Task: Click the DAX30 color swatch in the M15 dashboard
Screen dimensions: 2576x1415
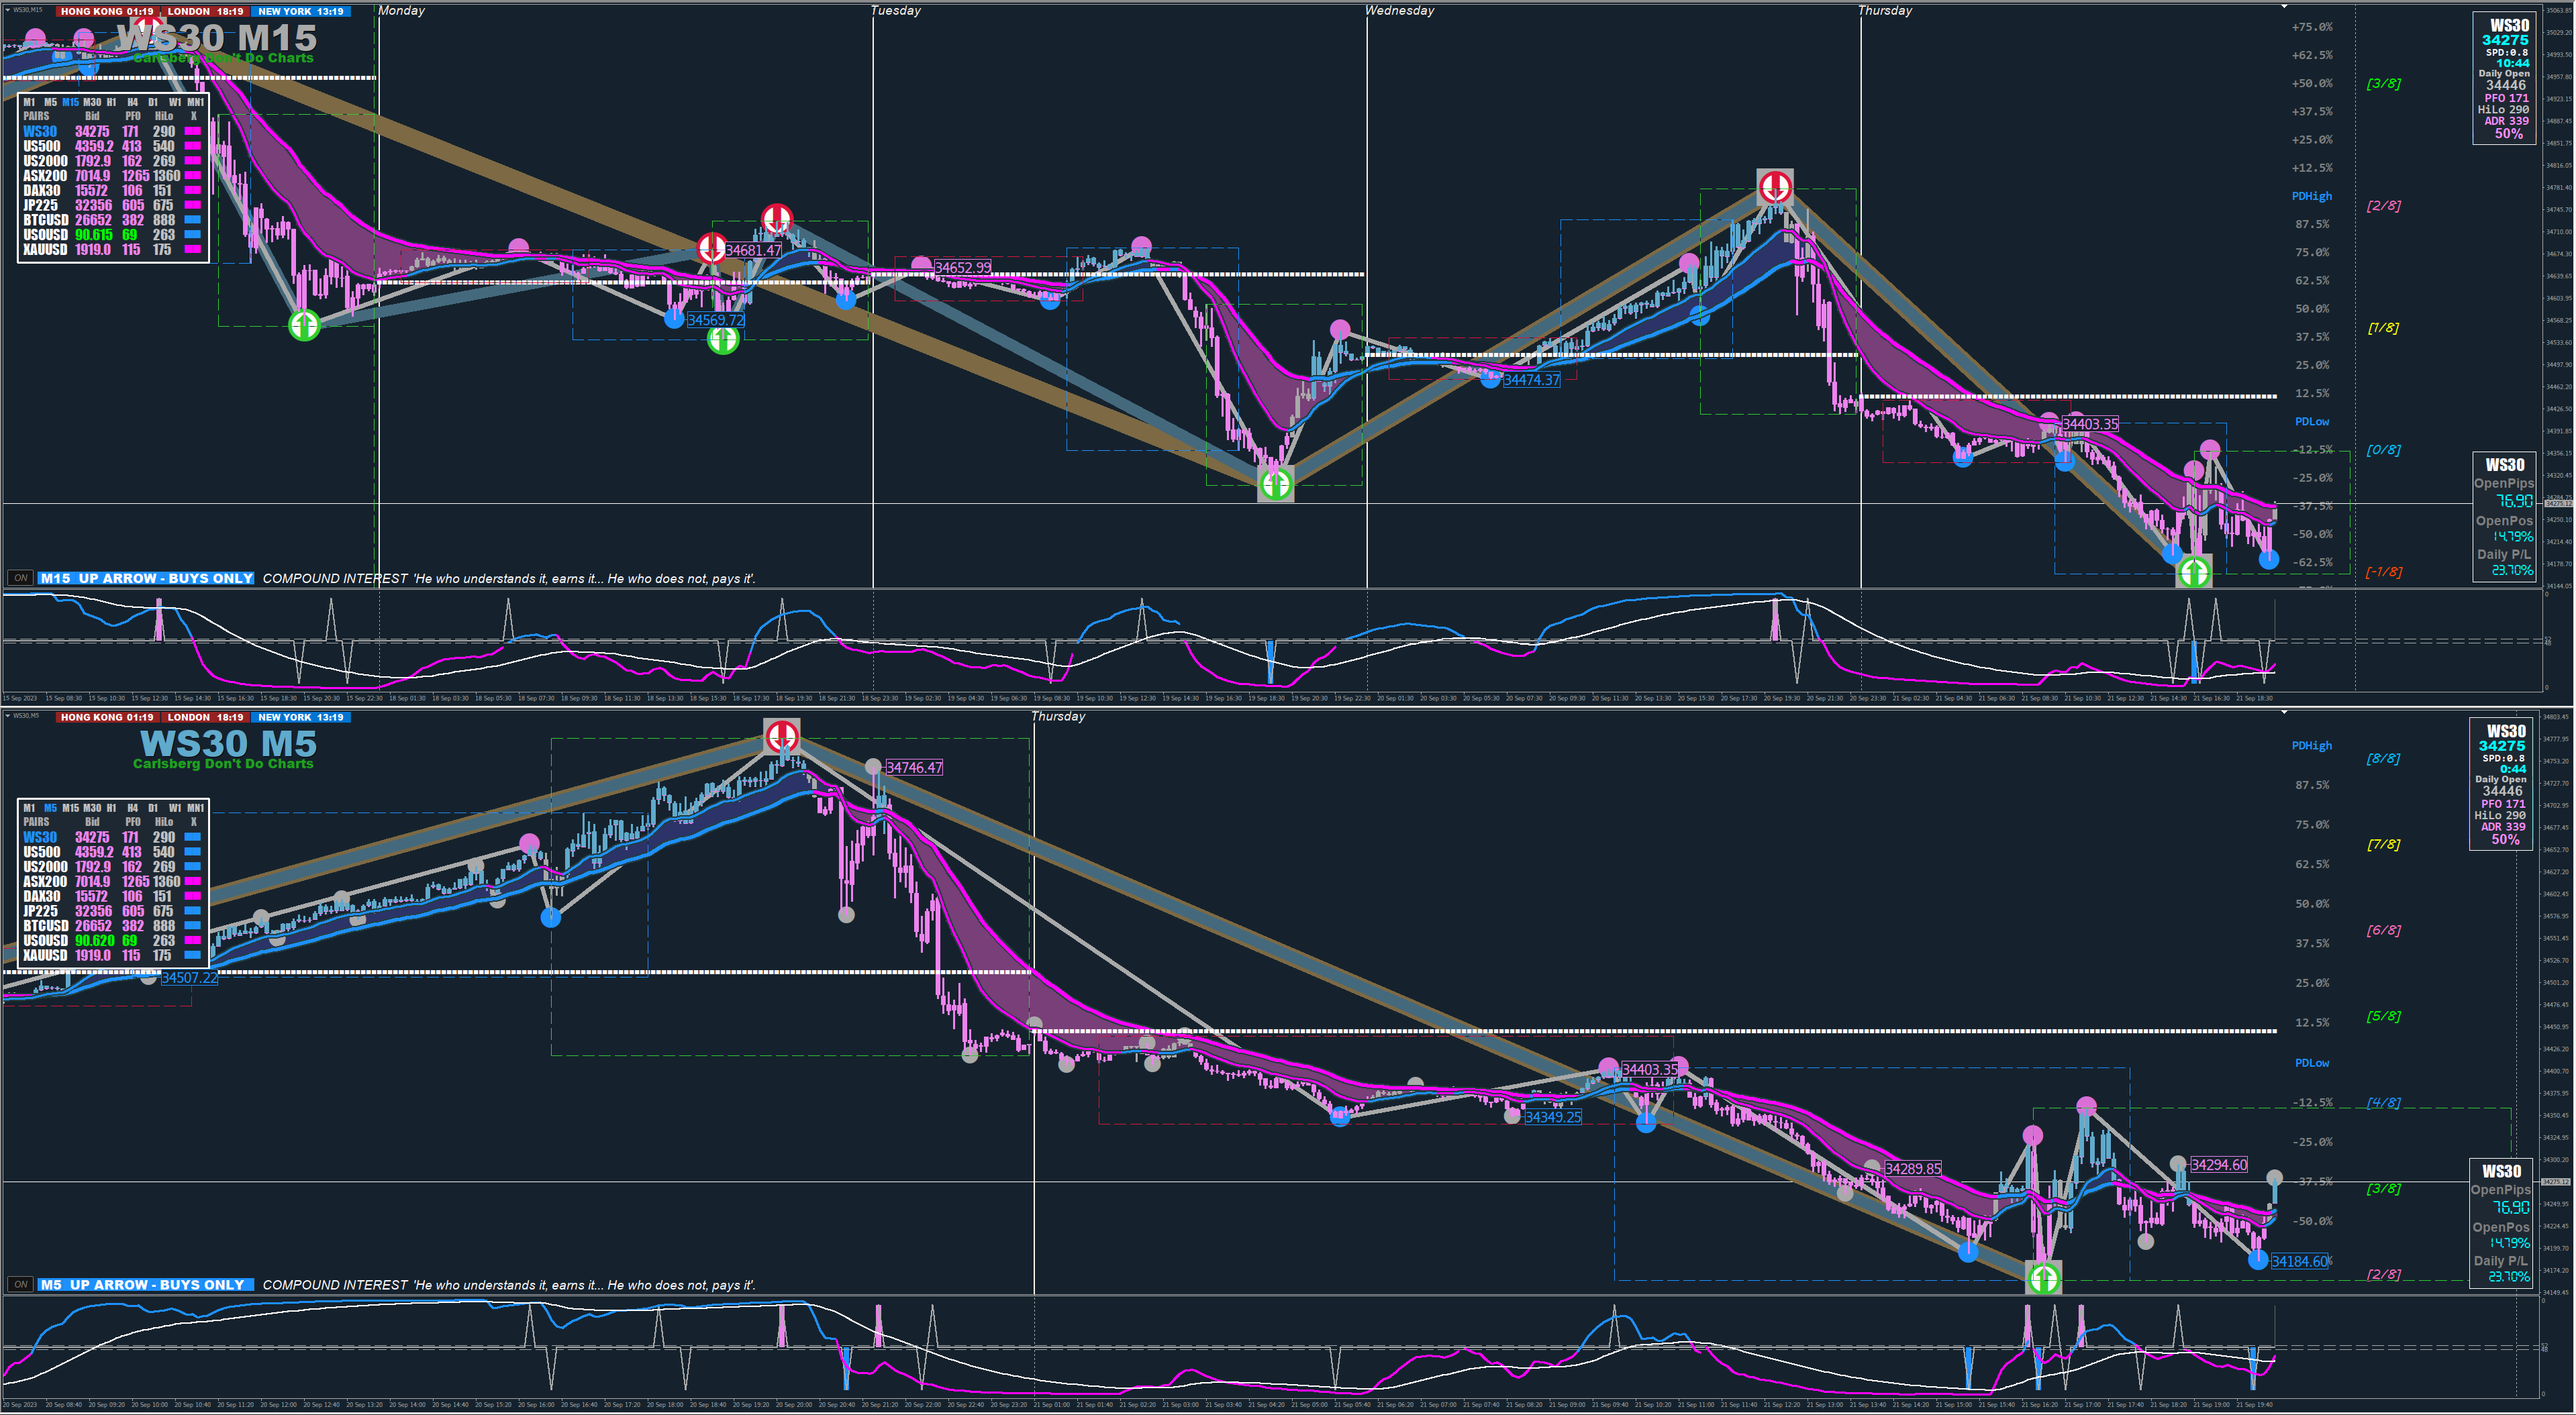Action: (193, 190)
